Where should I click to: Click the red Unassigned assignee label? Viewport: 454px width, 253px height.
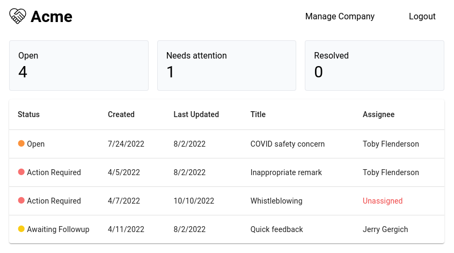(x=382, y=201)
